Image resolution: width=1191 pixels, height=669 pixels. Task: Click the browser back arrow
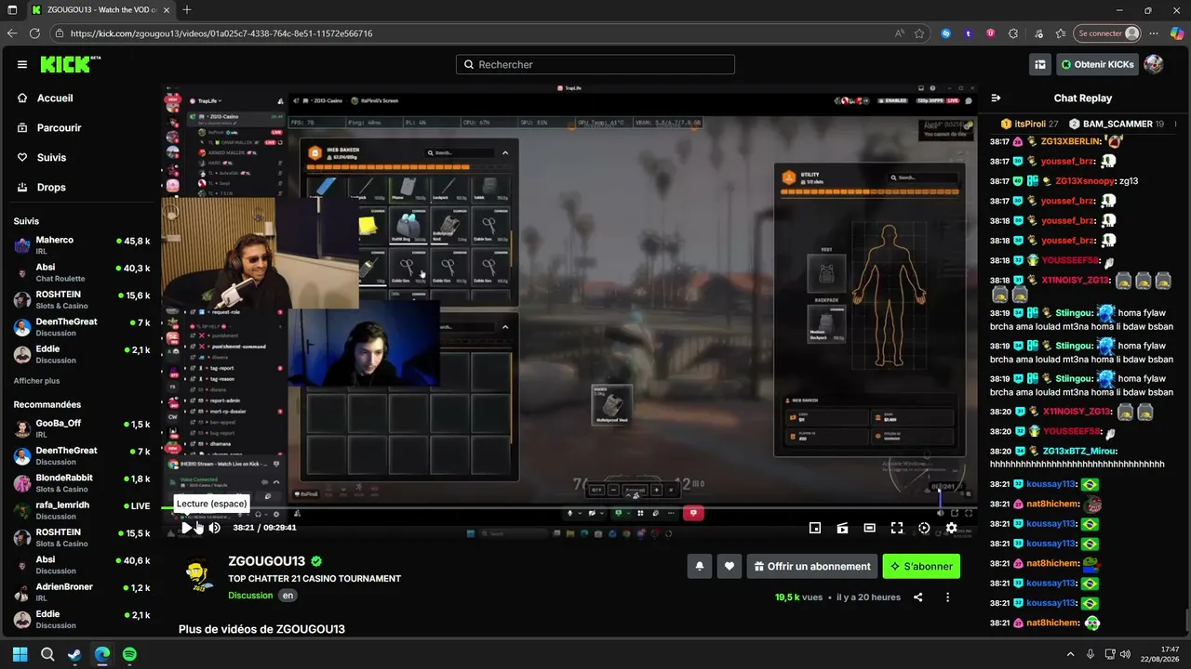click(12, 33)
